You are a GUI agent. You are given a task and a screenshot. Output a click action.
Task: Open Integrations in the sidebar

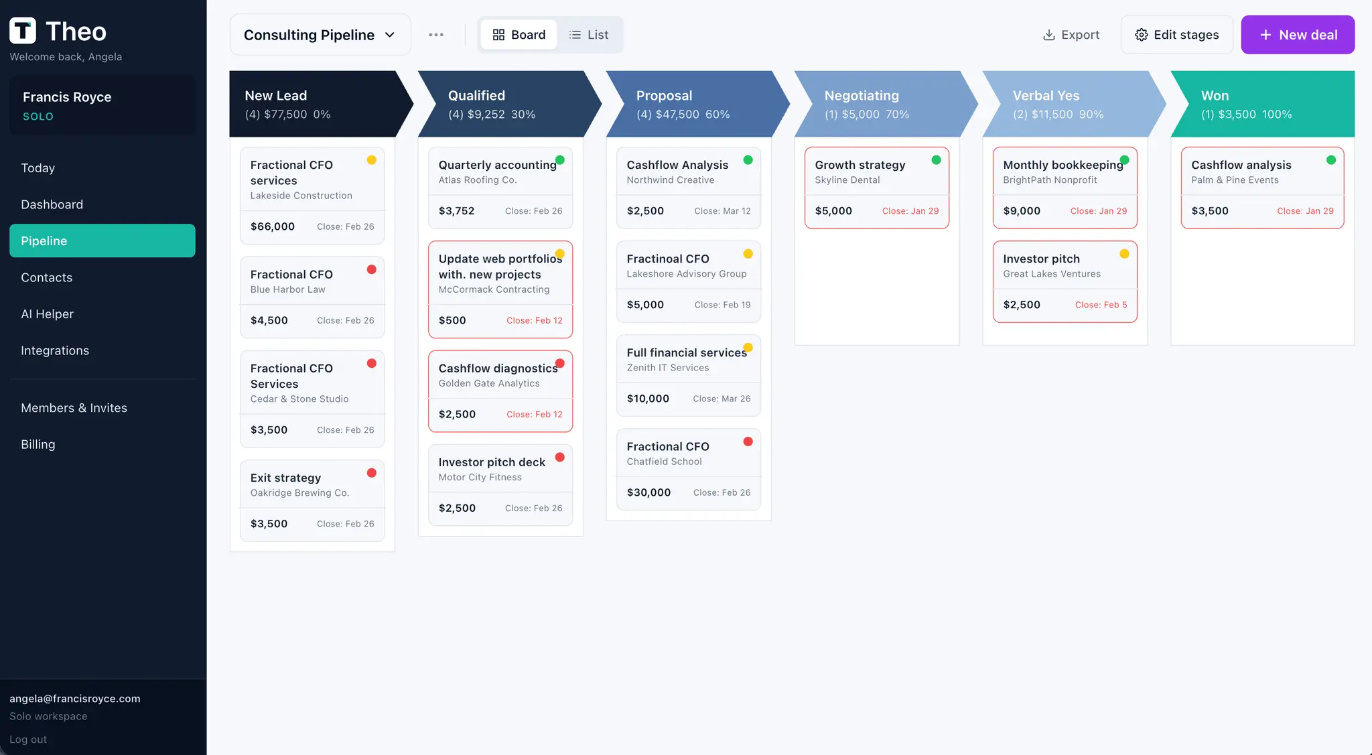[102, 350]
